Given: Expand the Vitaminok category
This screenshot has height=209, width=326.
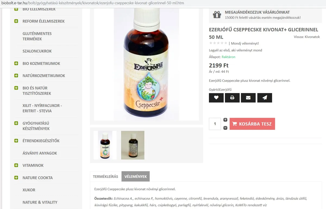Looking at the screenshot, I should (x=16, y=165).
